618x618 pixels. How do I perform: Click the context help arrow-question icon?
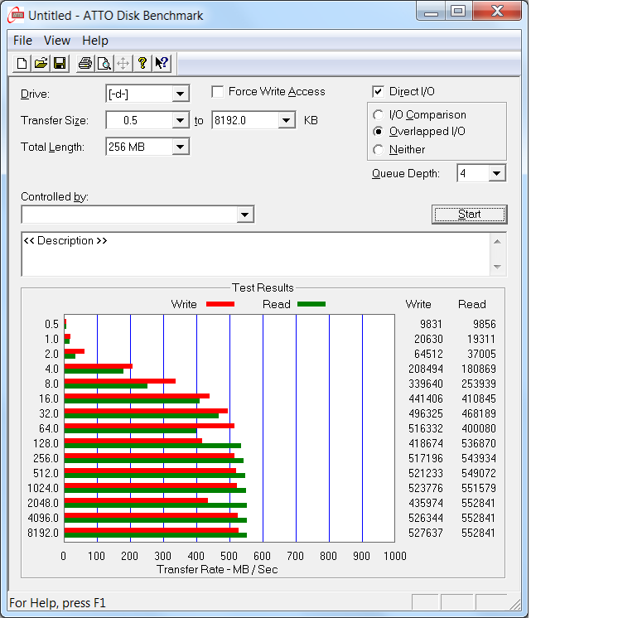pyautogui.click(x=162, y=64)
